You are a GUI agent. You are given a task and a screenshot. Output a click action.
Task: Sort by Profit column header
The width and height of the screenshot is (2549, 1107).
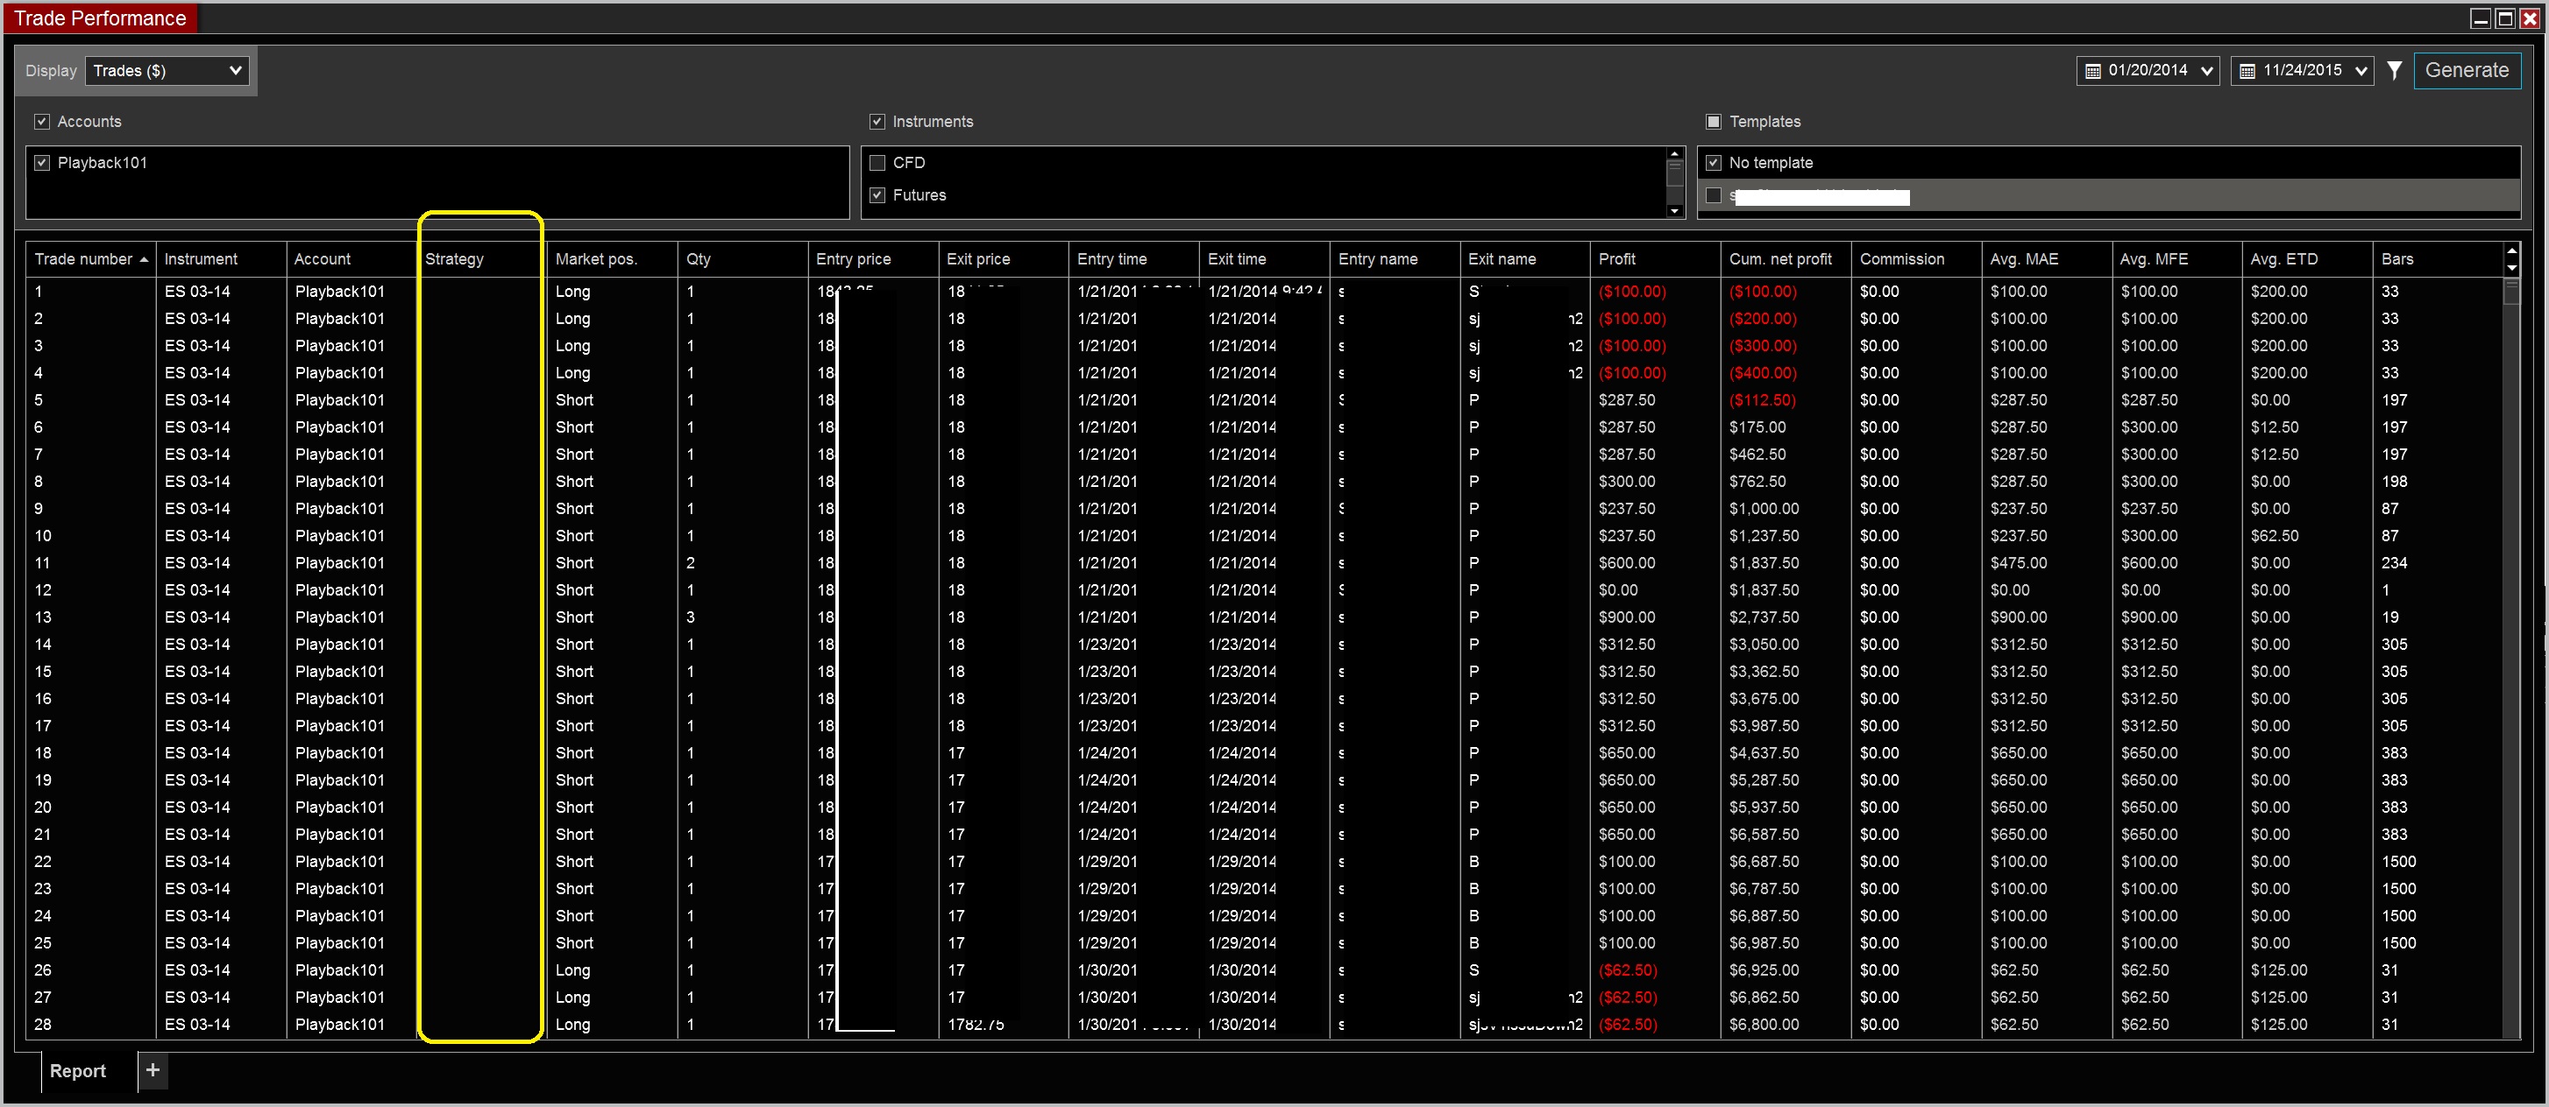(1617, 259)
